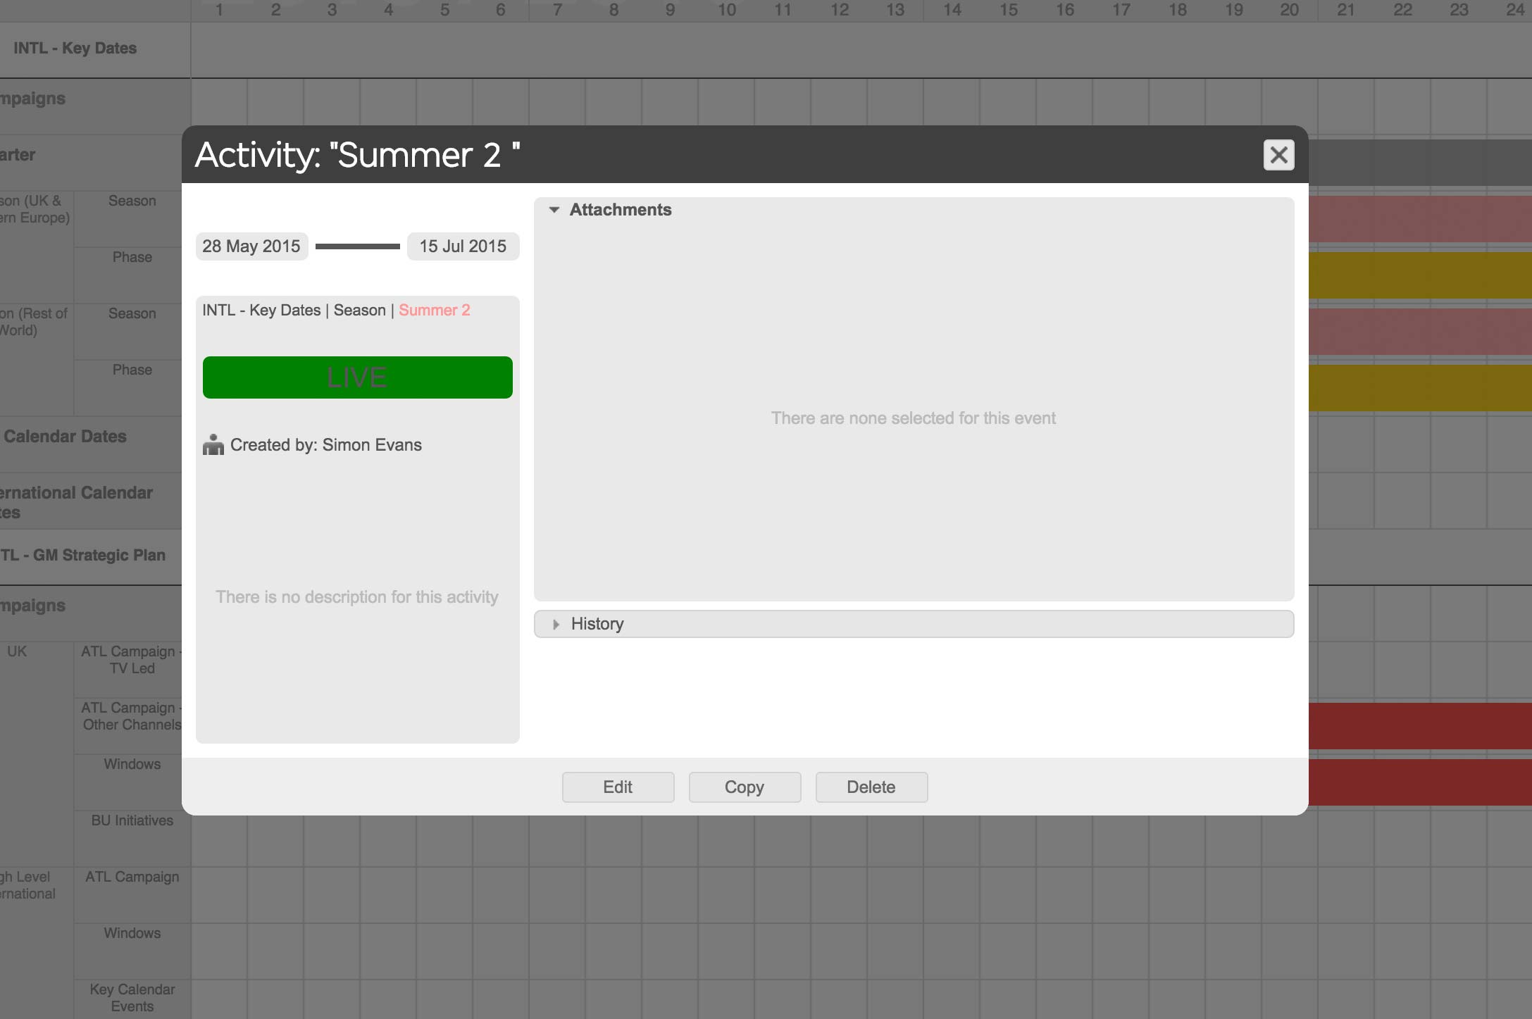Viewport: 1532px width, 1019px height.
Task: Click the day 22 column header
Action: (x=1402, y=10)
